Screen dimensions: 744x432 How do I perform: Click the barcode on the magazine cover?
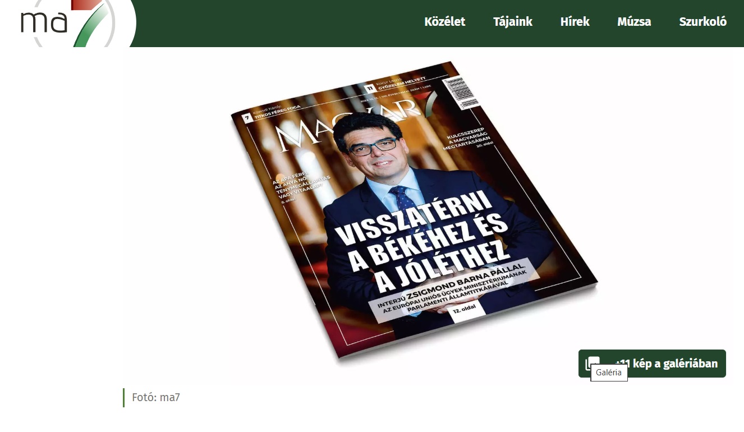[460, 91]
